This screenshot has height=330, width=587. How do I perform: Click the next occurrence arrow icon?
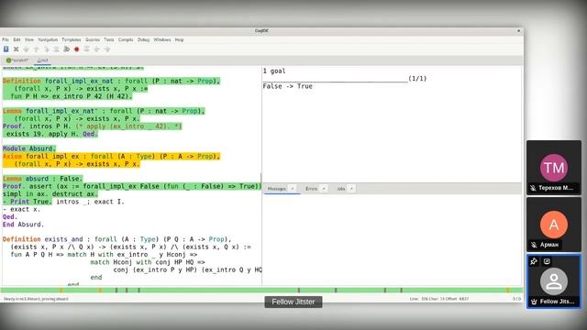point(107,49)
